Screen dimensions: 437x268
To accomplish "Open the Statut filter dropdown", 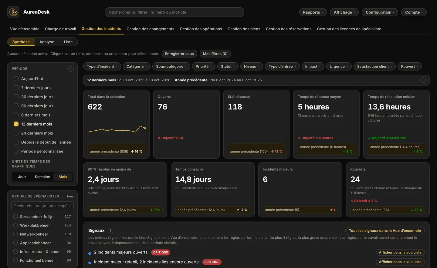I will point(228,67).
